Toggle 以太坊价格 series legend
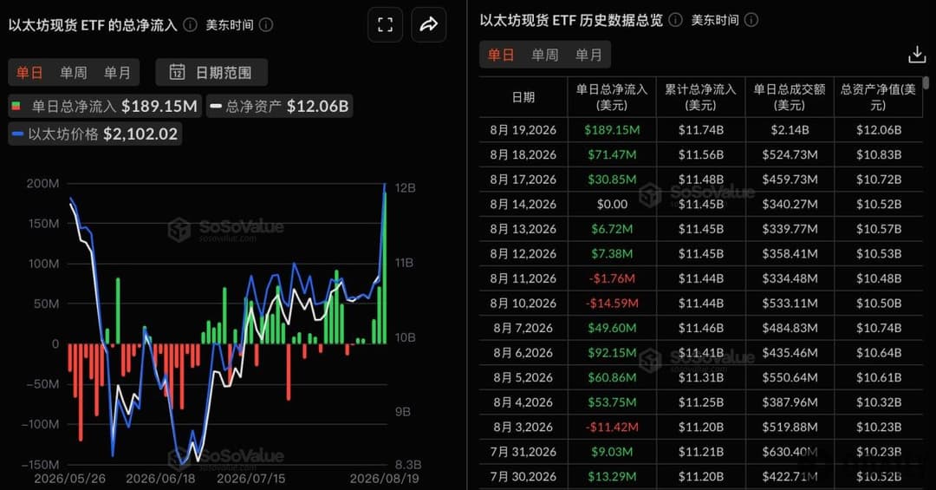The image size is (936, 490). tap(95, 134)
